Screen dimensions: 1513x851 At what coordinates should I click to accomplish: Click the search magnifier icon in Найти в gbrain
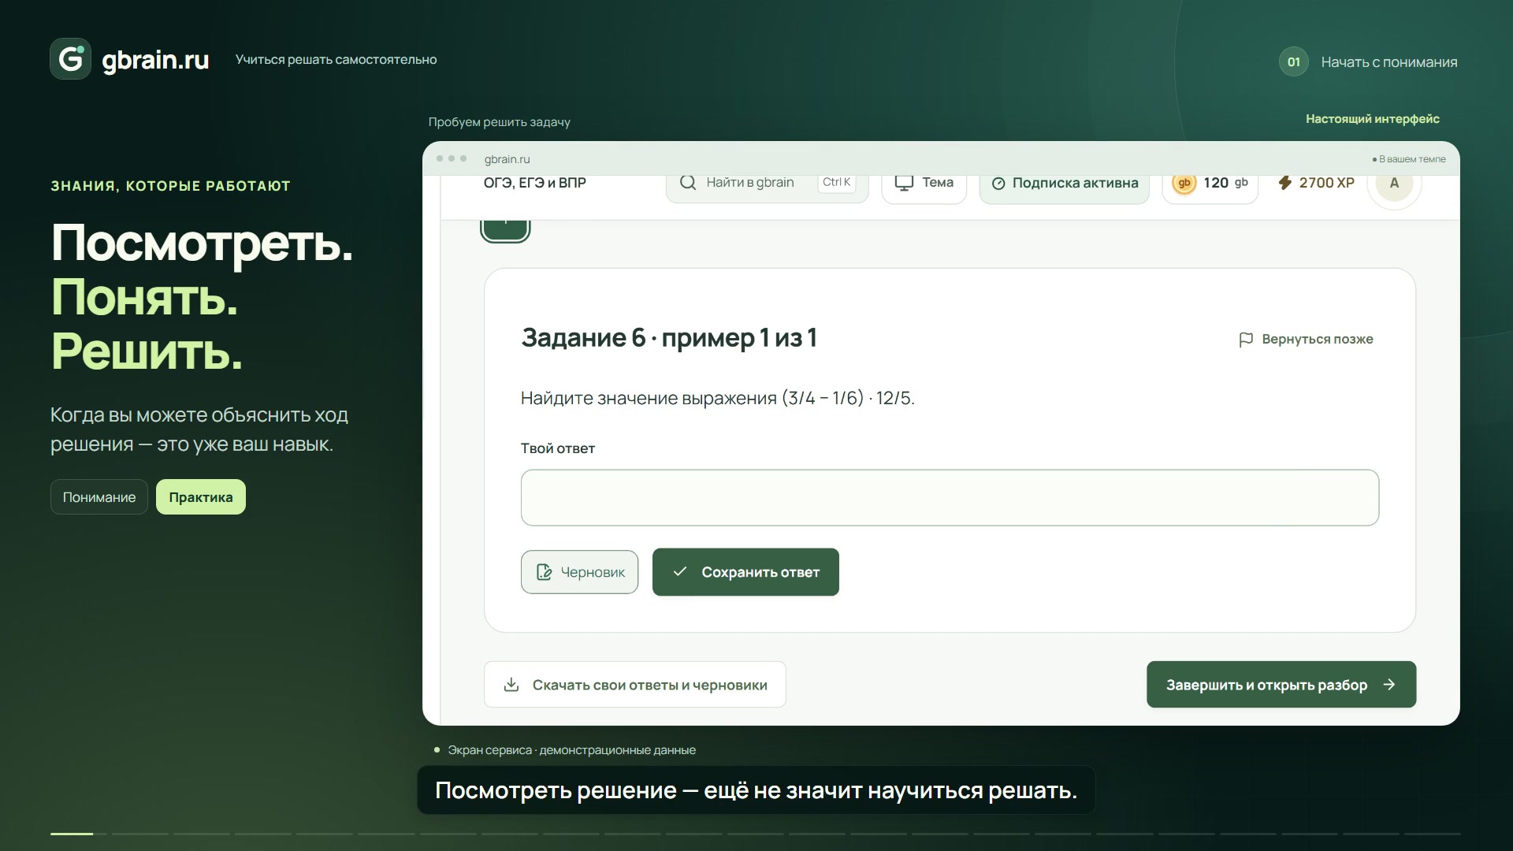coord(688,183)
